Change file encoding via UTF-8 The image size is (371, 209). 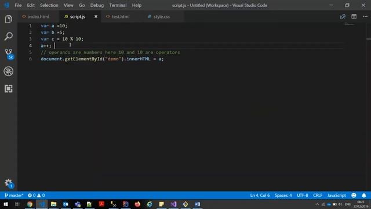[303, 195]
